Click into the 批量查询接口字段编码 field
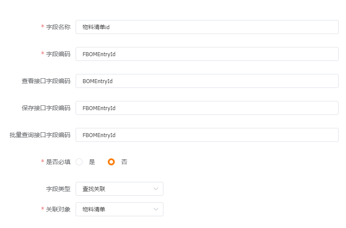This screenshot has height=228, width=346. 207,135
